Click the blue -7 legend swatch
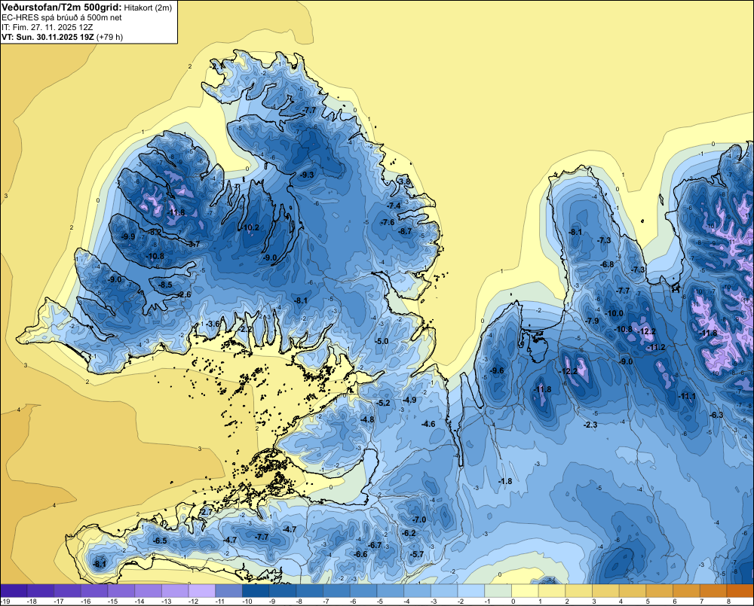This screenshot has width=754, height=606. pyautogui.click(x=336, y=591)
